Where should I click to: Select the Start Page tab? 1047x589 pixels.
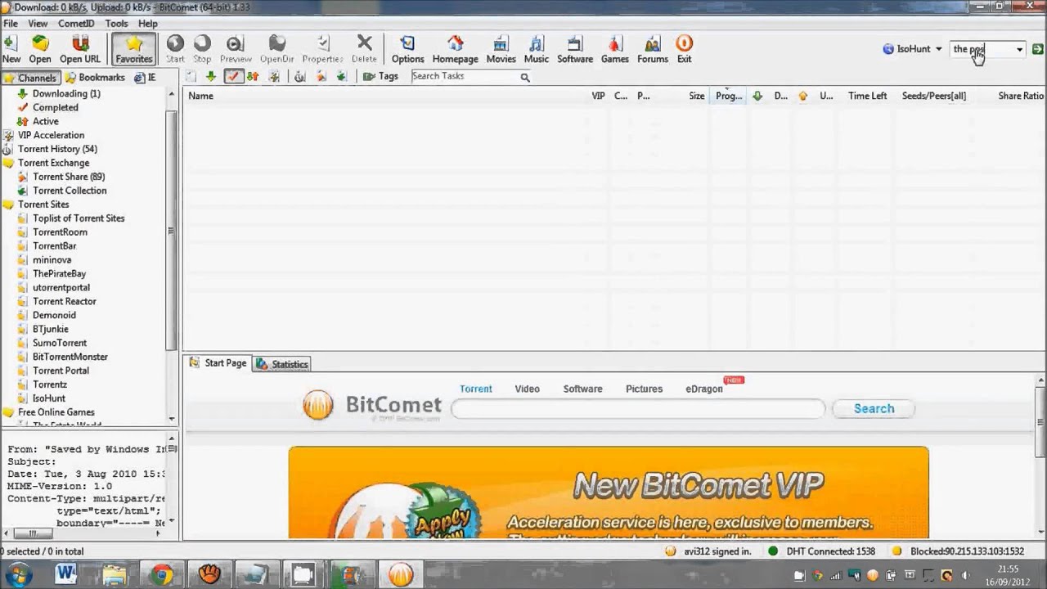click(218, 363)
